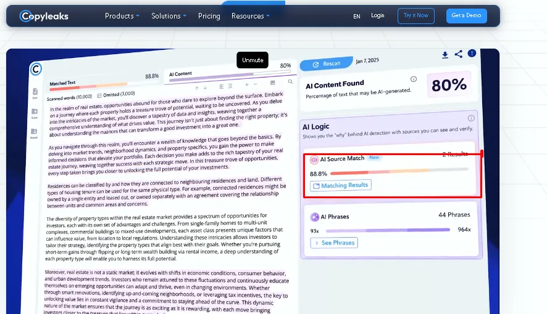Expand the Products dropdown menu
547x314 pixels.
pyautogui.click(x=122, y=16)
